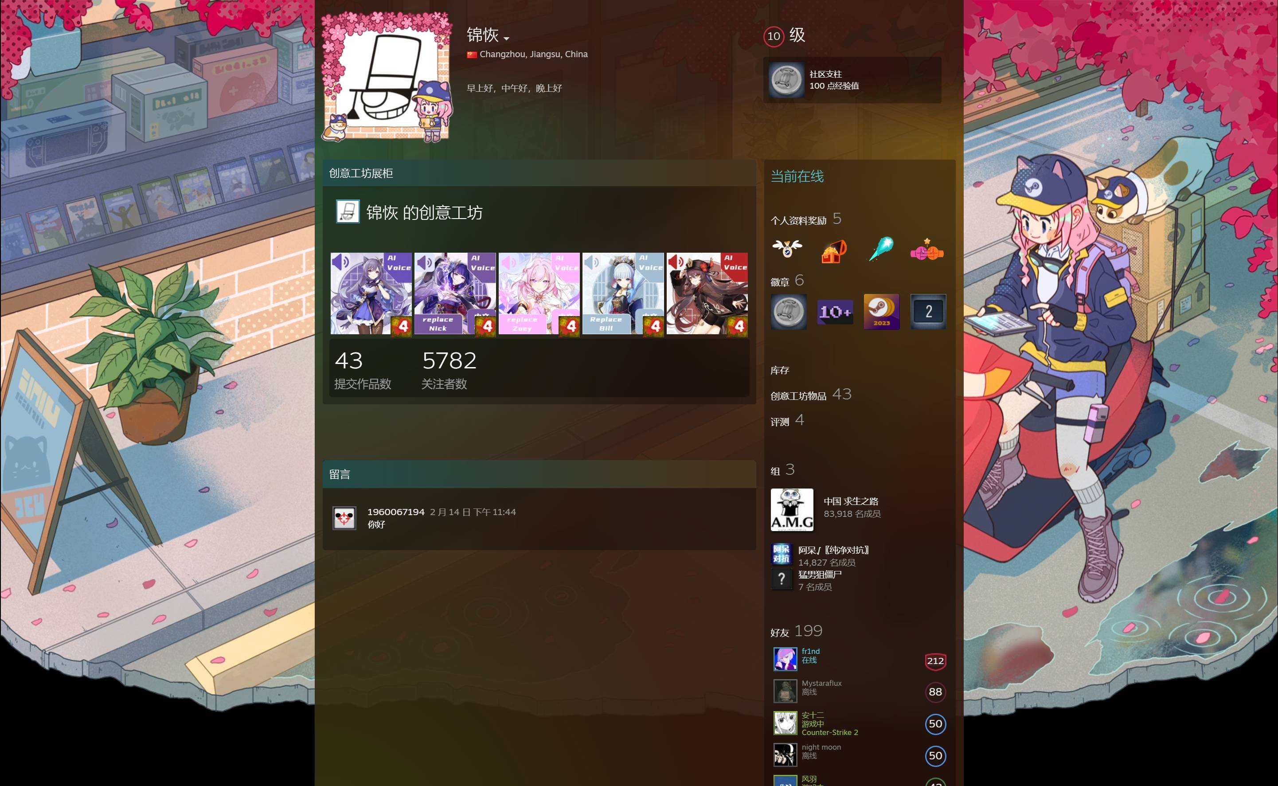
Task: Open the 中国 求生之路 group link
Action: (x=851, y=501)
